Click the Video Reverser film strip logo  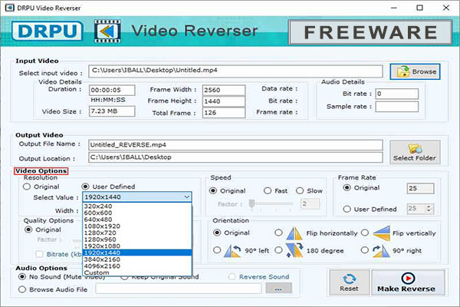pyautogui.click(x=107, y=31)
